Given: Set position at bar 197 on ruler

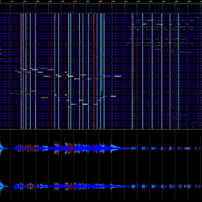Looking at the screenshot, I should click(76, 1).
